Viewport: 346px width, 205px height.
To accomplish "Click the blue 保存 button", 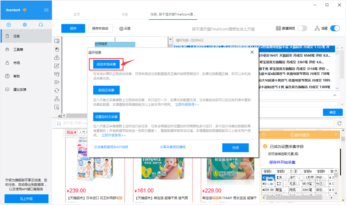I will click(x=73, y=28).
